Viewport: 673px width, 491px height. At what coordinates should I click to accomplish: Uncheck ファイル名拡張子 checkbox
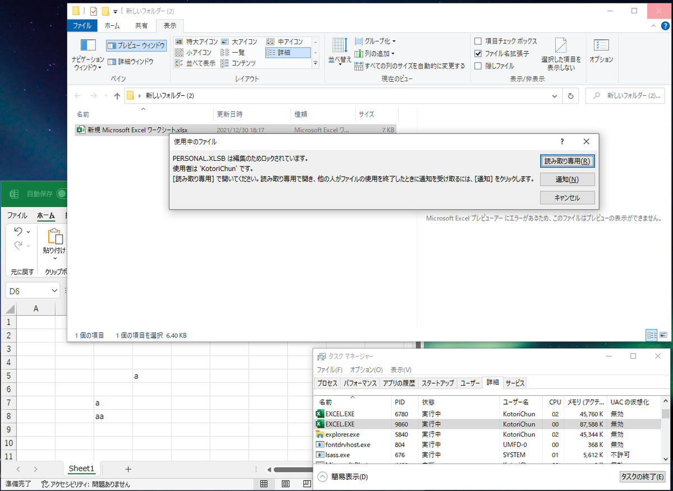tap(478, 54)
